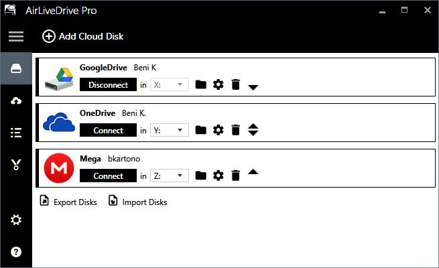Delete the Mega disk with trash icon

click(x=236, y=176)
